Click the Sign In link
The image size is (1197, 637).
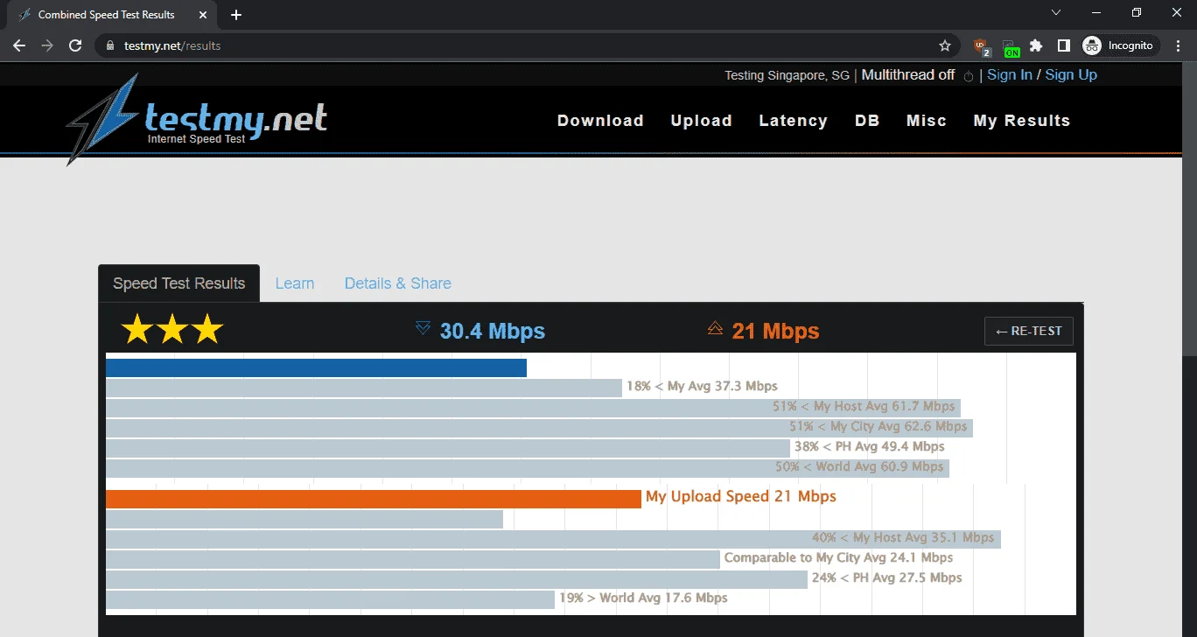1010,75
